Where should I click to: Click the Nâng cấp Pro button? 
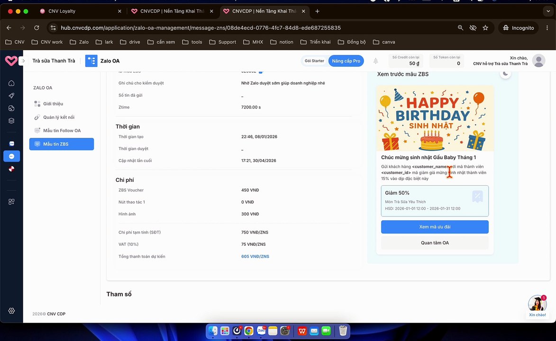(346, 61)
